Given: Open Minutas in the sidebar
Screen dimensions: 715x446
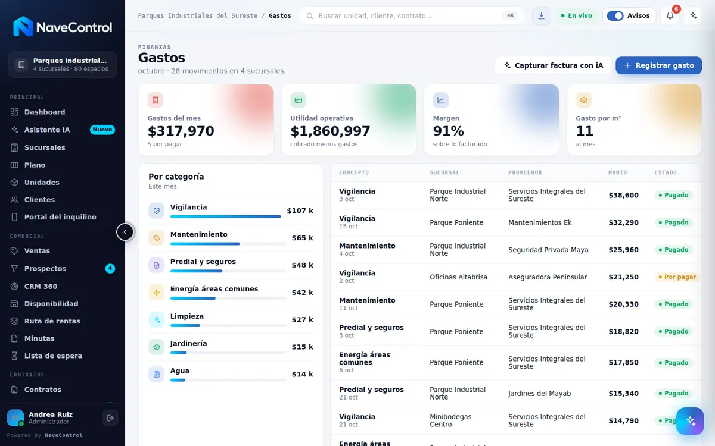Looking at the screenshot, I should click(63, 338).
